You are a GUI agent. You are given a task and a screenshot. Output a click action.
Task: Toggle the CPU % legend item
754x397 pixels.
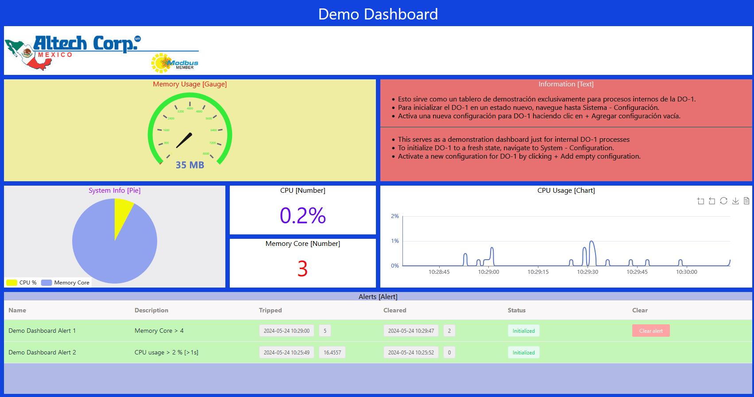coord(22,283)
